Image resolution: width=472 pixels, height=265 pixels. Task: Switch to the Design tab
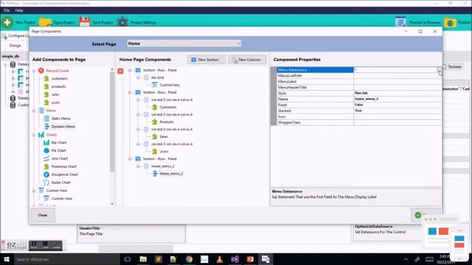pyautogui.click(x=15, y=46)
